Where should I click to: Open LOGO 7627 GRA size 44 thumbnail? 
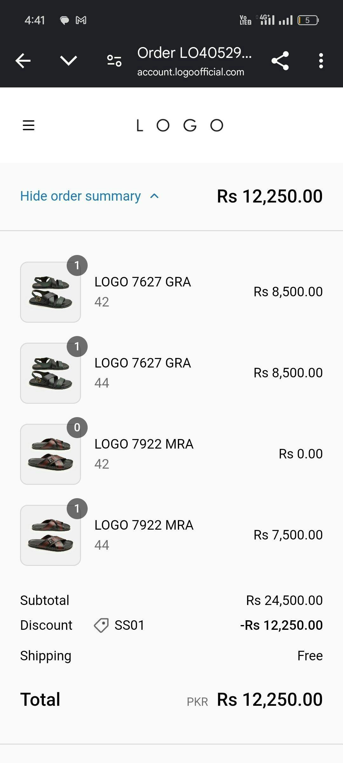point(50,373)
